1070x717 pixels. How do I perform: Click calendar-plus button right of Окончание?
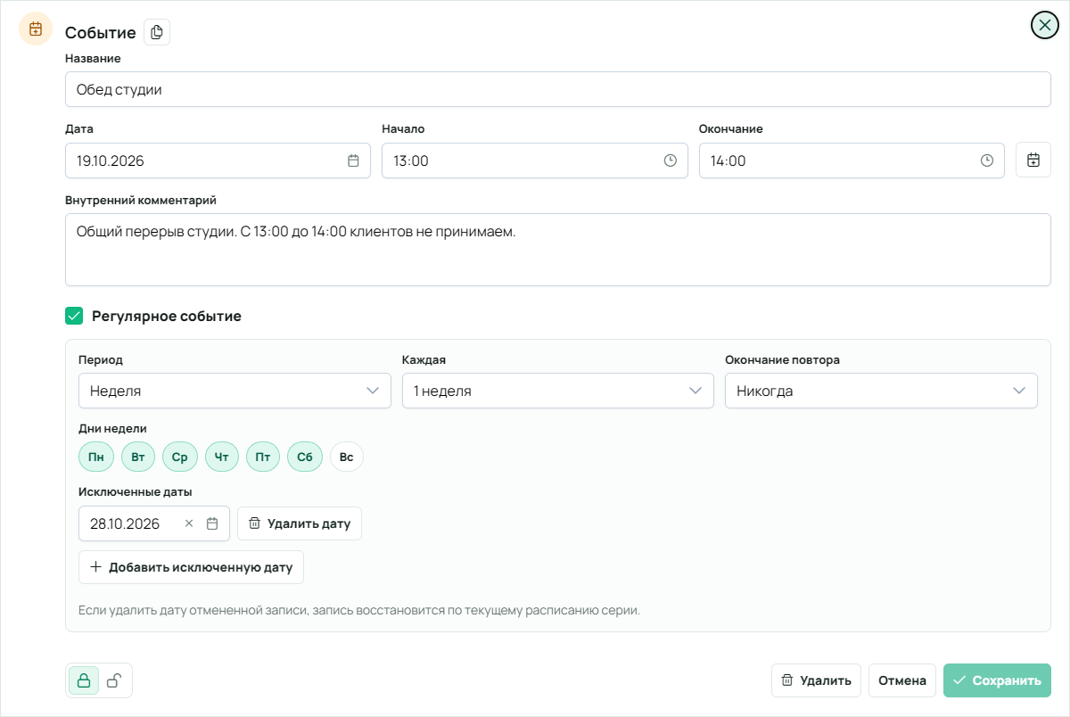coord(1033,161)
